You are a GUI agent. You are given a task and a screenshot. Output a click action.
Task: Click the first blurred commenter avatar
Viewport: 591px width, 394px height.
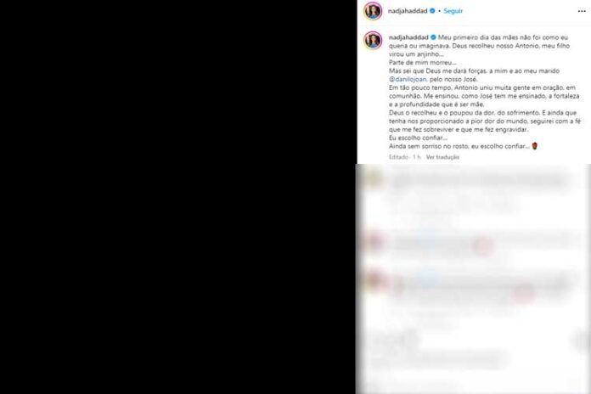[373, 179]
